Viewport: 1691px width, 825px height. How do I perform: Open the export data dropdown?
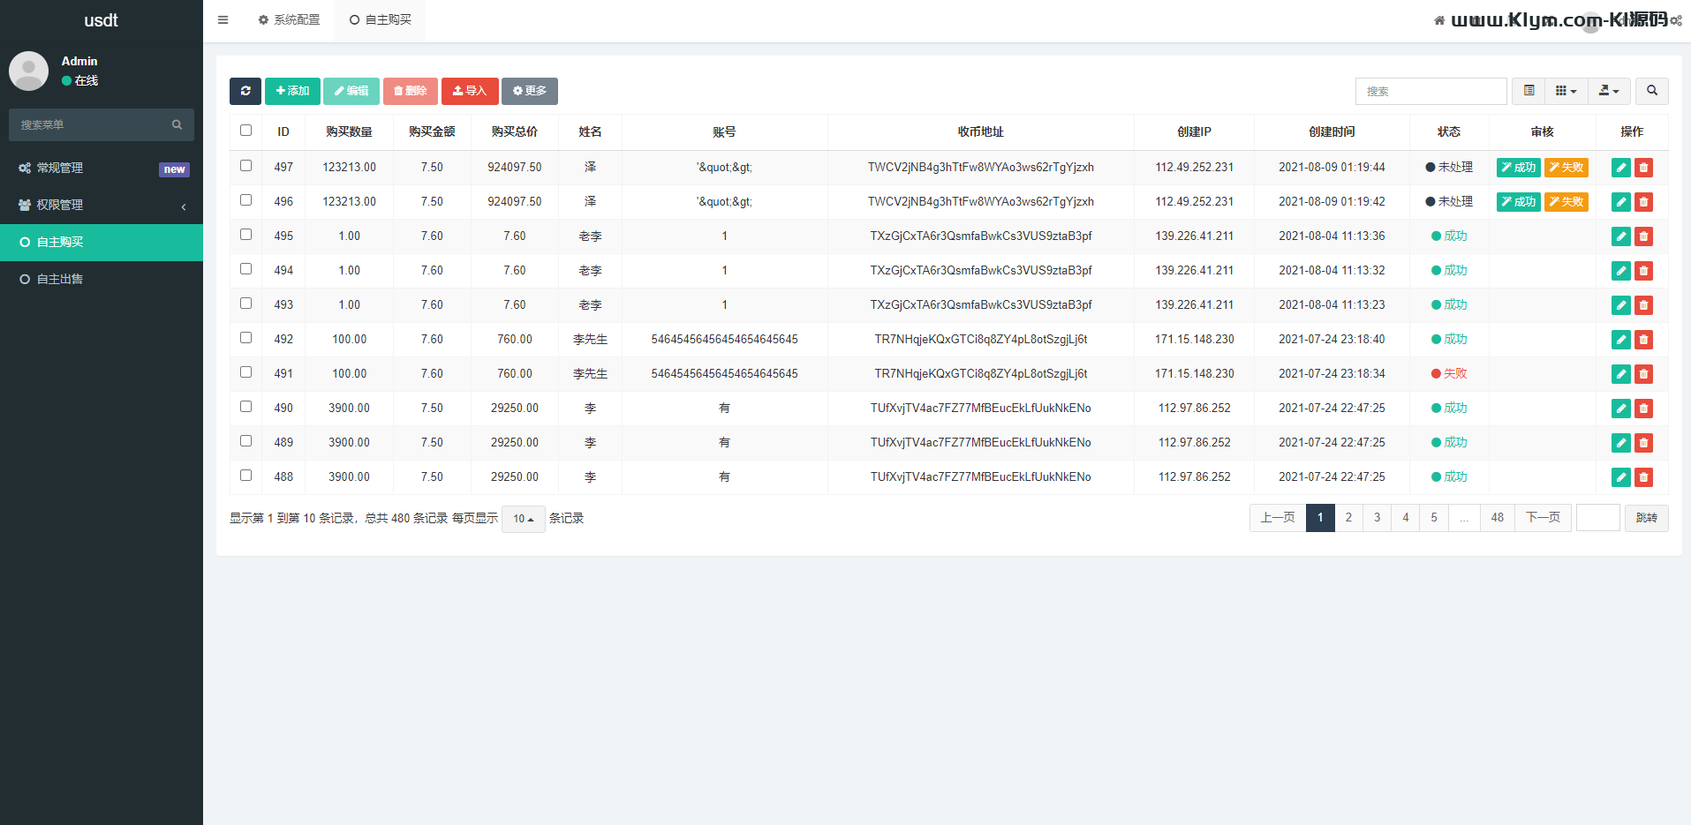click(x=1609, y=91)
